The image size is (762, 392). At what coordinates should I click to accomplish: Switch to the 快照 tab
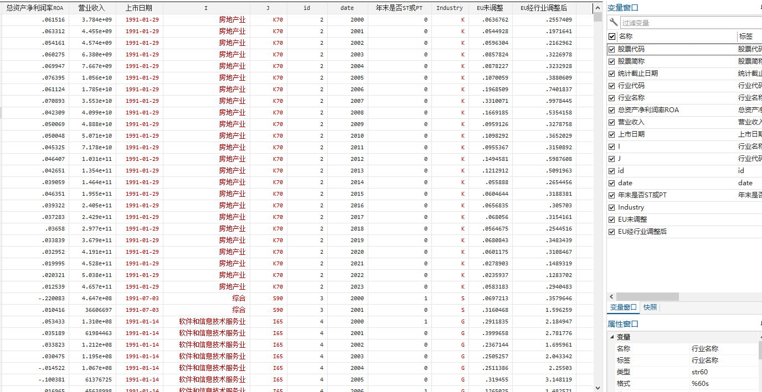[650, 307]
